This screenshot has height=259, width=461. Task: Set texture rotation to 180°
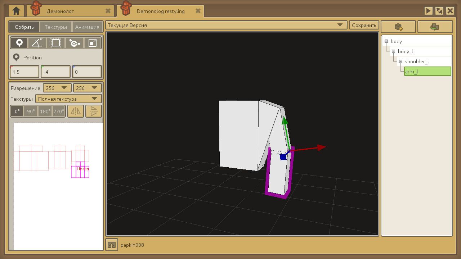(45, 112)
